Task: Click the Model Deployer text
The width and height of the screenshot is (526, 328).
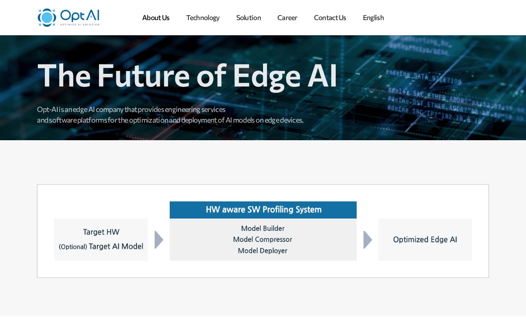Action: 263,251
